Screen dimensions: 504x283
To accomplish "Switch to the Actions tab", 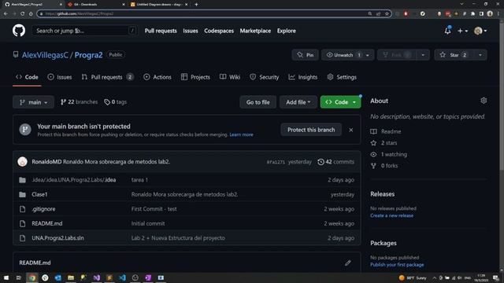I will click(157, 77).
